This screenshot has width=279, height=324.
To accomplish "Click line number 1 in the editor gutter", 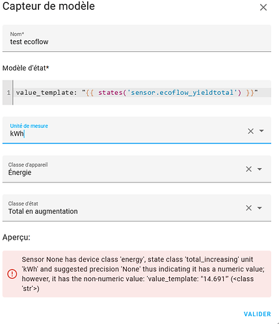I will point(8,93).
